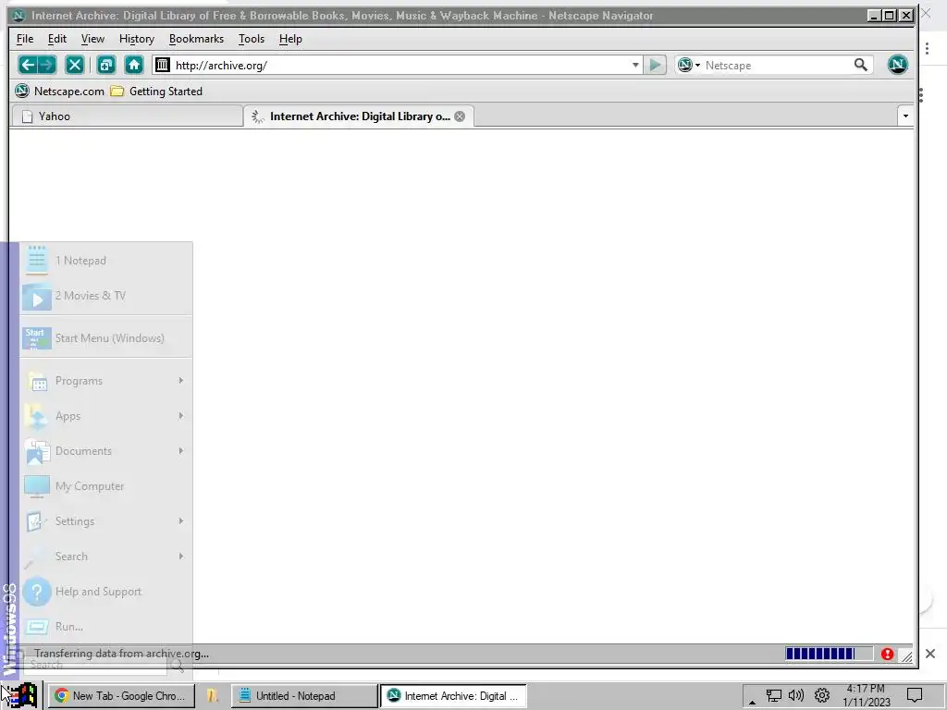
Task: Open Help and Support
Action: click(x=106, y=592)
